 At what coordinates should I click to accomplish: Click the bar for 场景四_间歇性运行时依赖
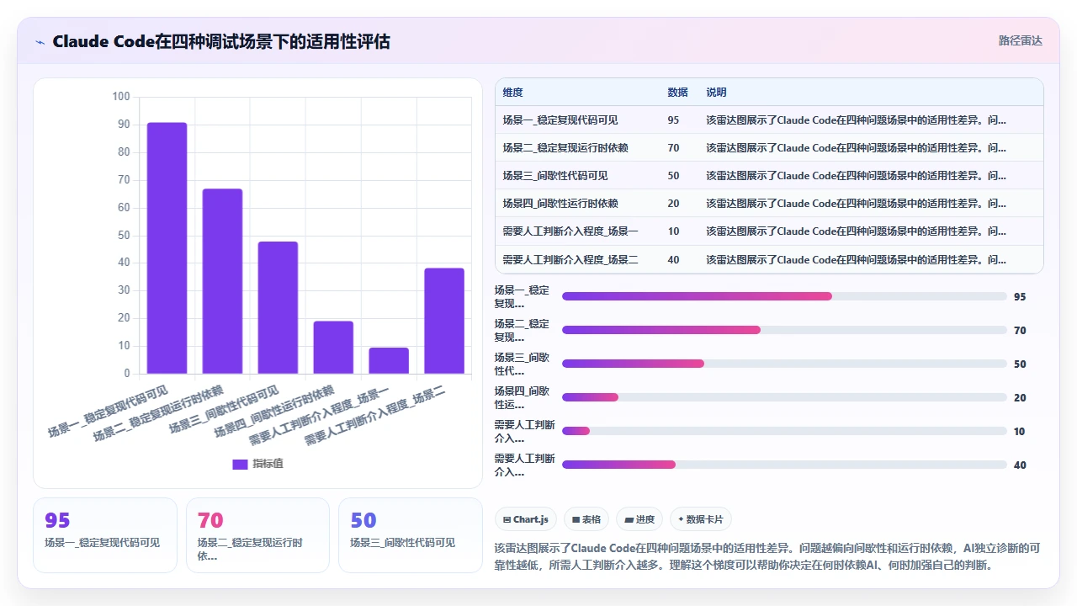333,347
